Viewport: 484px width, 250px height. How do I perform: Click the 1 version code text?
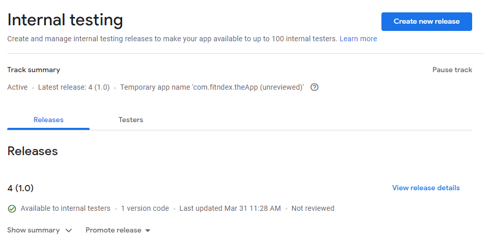(x=145, y=209)
